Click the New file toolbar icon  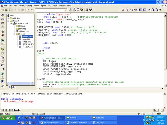pos(3,10)
